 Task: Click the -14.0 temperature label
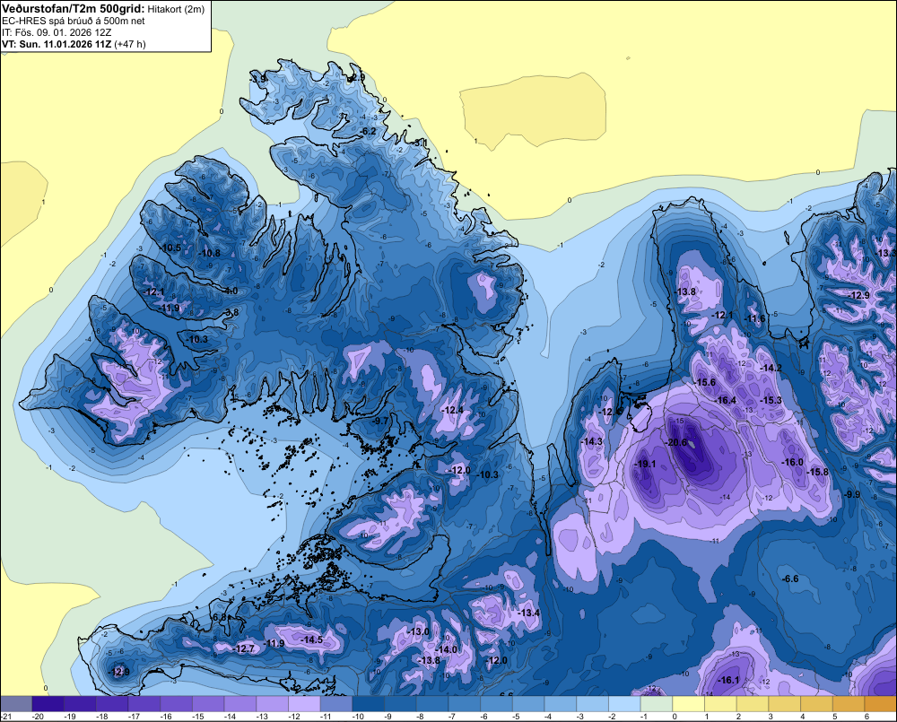point(446,650)
